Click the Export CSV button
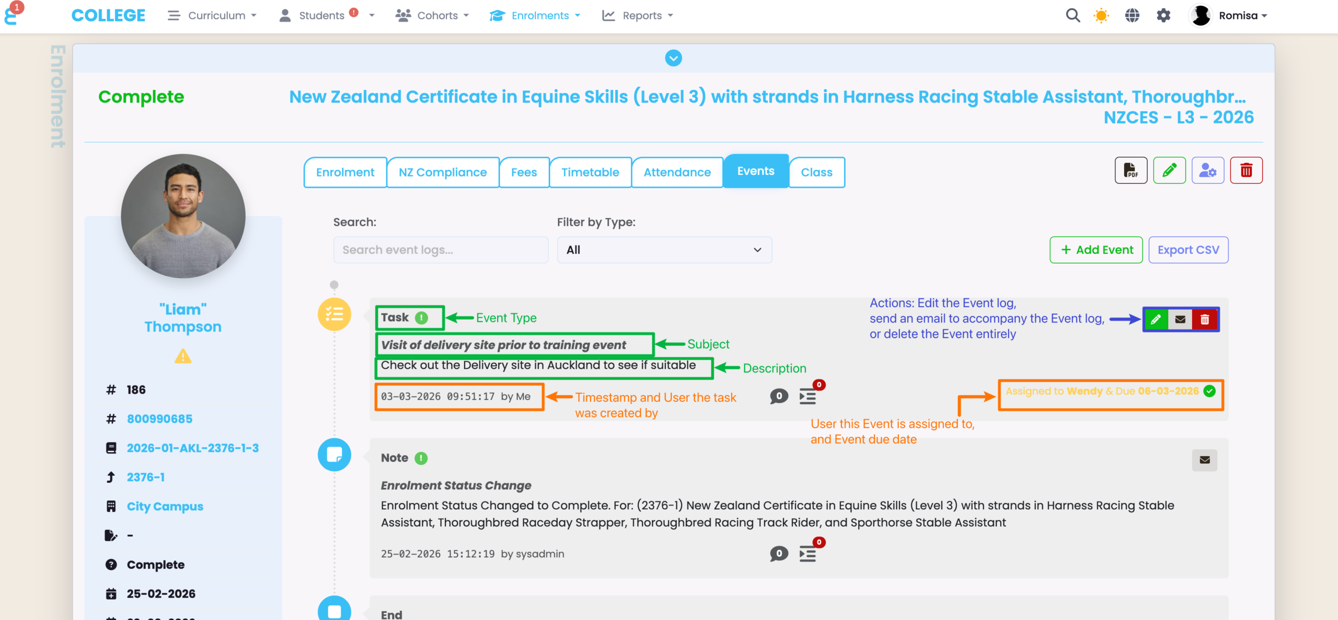1338x620 pixels. point(1188,250)
